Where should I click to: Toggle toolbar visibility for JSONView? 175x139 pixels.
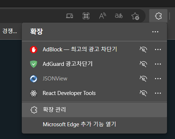click(x=143, y=79)
